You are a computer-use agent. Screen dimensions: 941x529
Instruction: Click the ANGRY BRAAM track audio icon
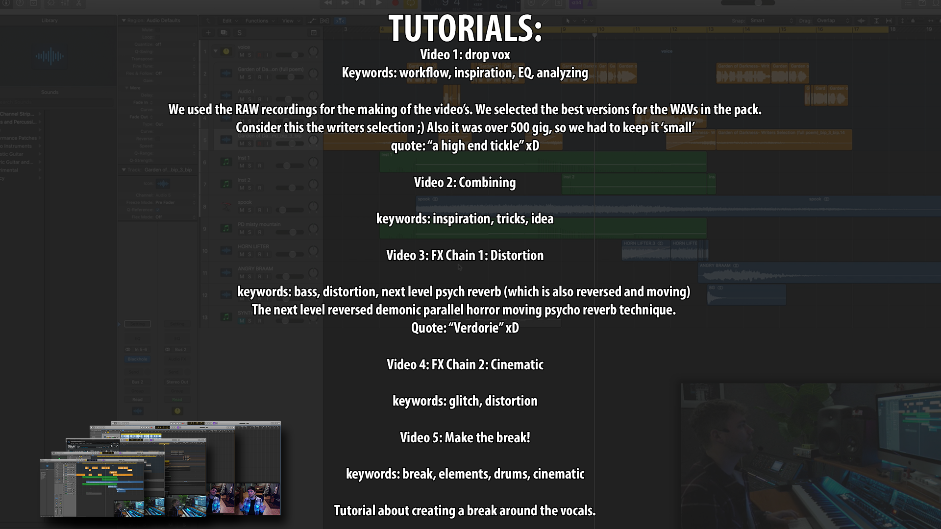click(x=226, y=272)
